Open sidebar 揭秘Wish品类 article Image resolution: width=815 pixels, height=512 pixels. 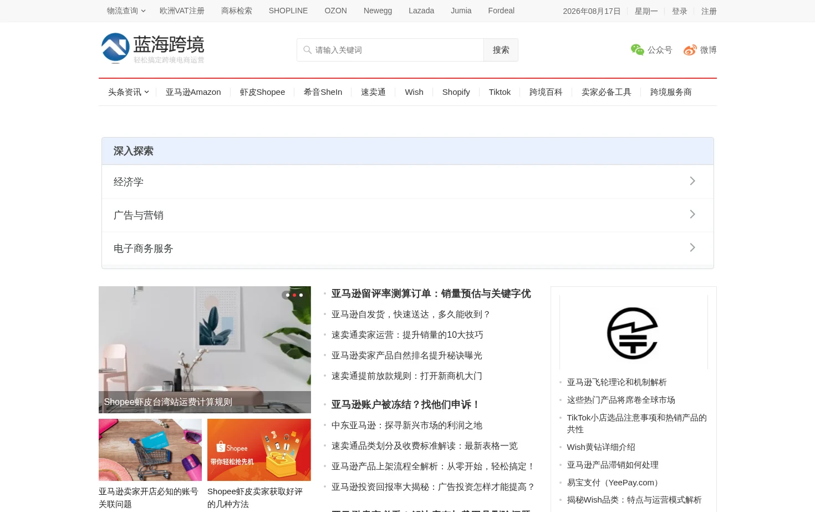pos(634,500)
